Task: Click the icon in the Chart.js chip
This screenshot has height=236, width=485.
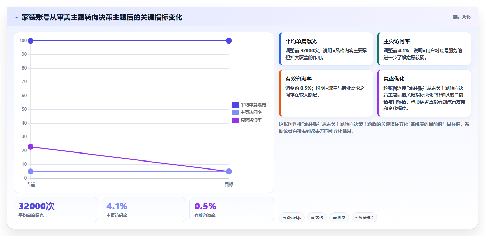Action: 284,218
